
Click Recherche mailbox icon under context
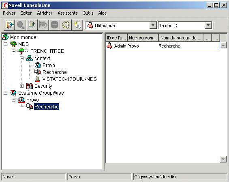[38, 72]
